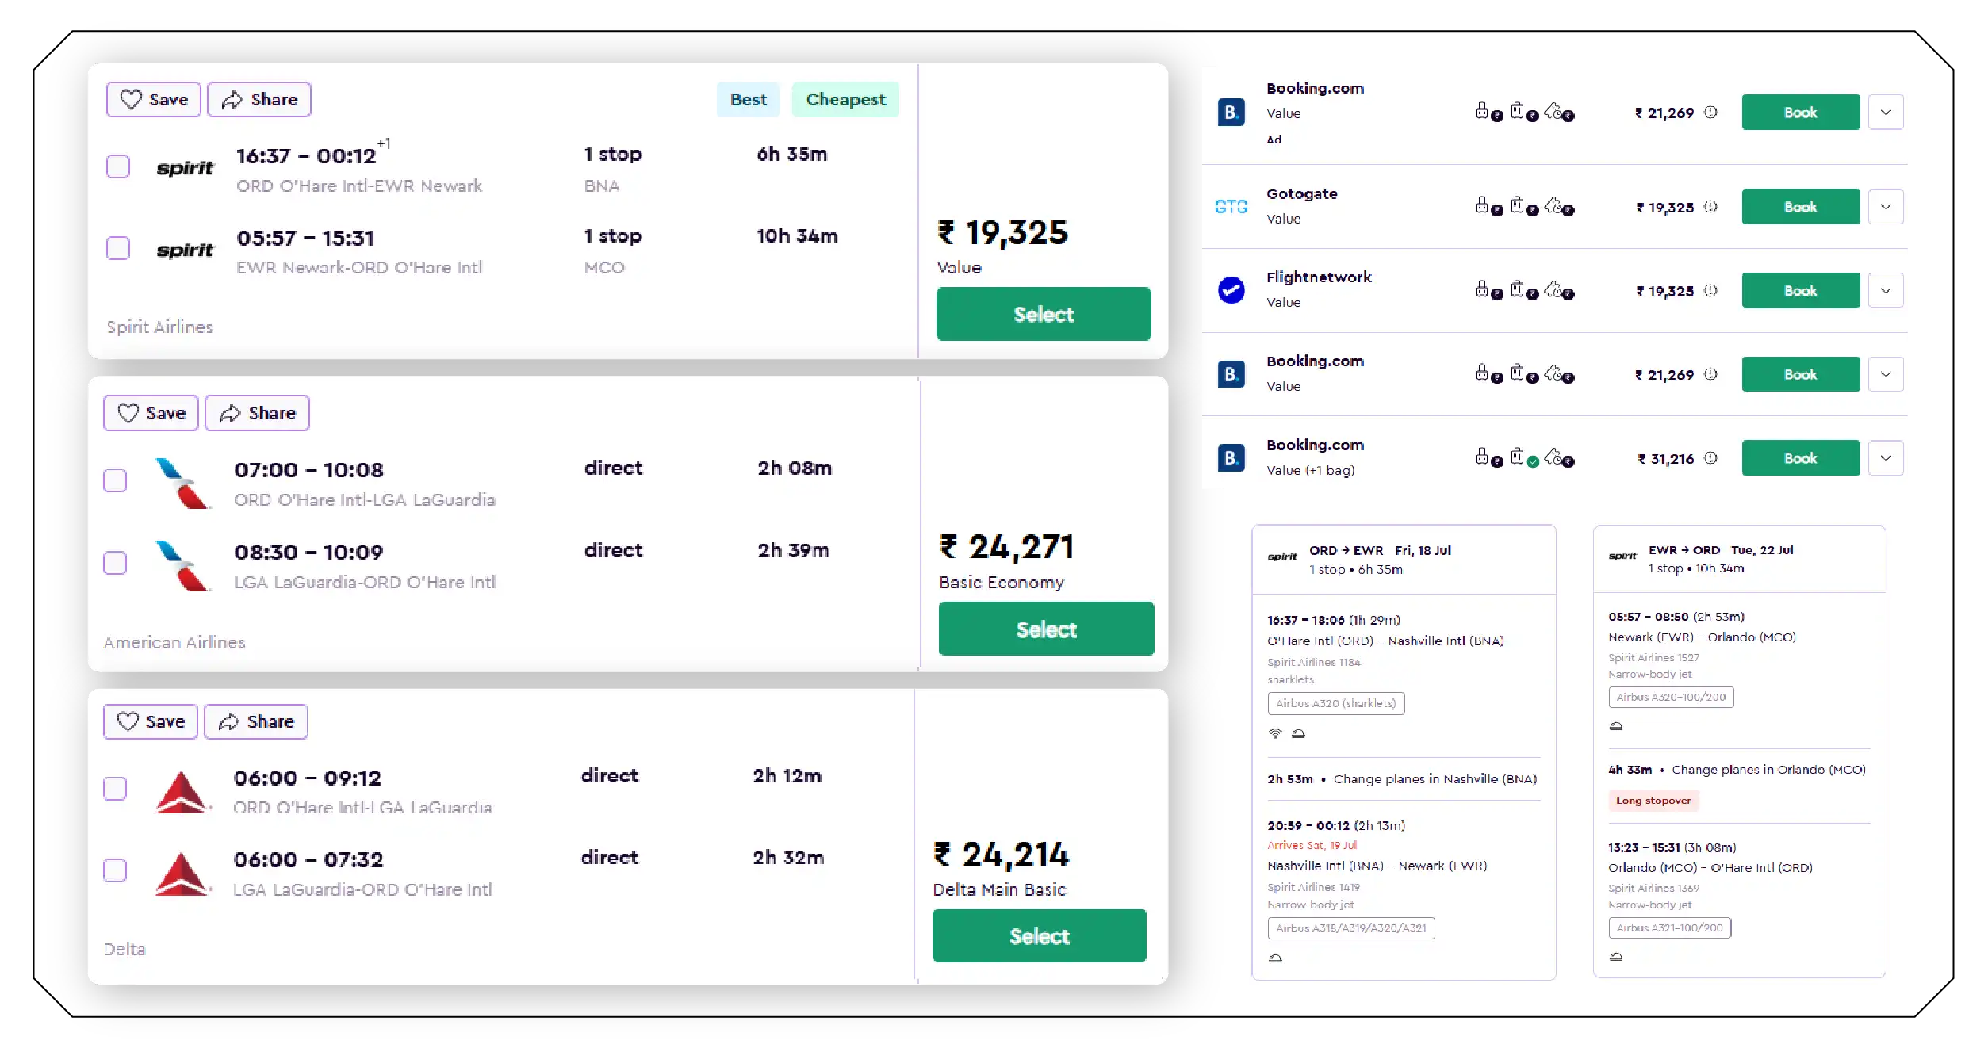1988x1048 pixels.
Task: Expand details for the Gotogate ₹ 19,325 offer
Action: pos(1886,206)
